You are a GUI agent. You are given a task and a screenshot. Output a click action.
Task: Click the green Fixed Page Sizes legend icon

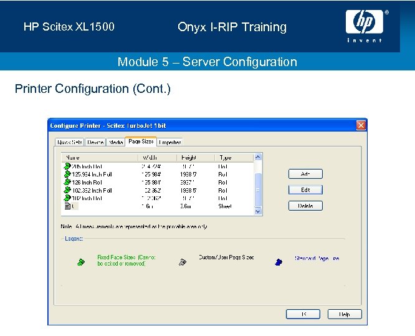coord(81,262)
